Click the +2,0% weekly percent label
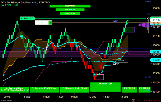The image size is (161, 102). point(148,2)
